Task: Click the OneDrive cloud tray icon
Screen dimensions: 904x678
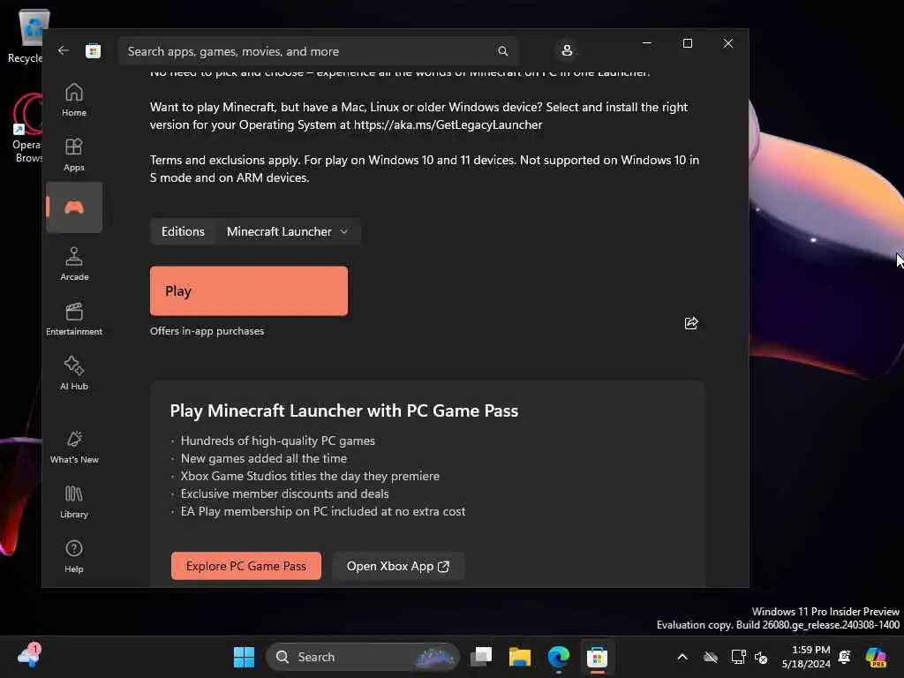Action: [711, 657]
